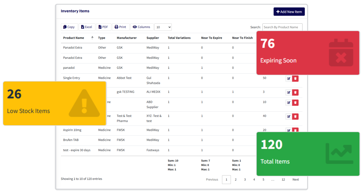This screenshot has height=194, width=363.
Task: Click Add New Item button
Action: [x=289, y=12]
